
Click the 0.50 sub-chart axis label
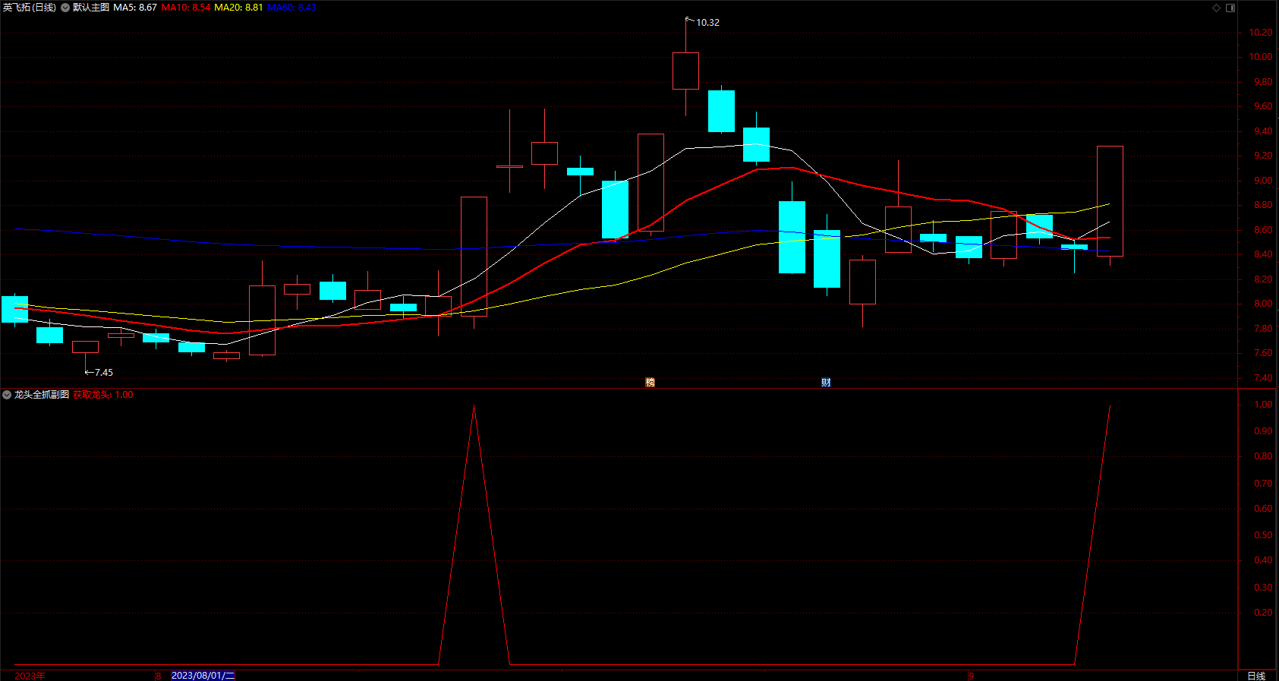(x=1263, y=535)
